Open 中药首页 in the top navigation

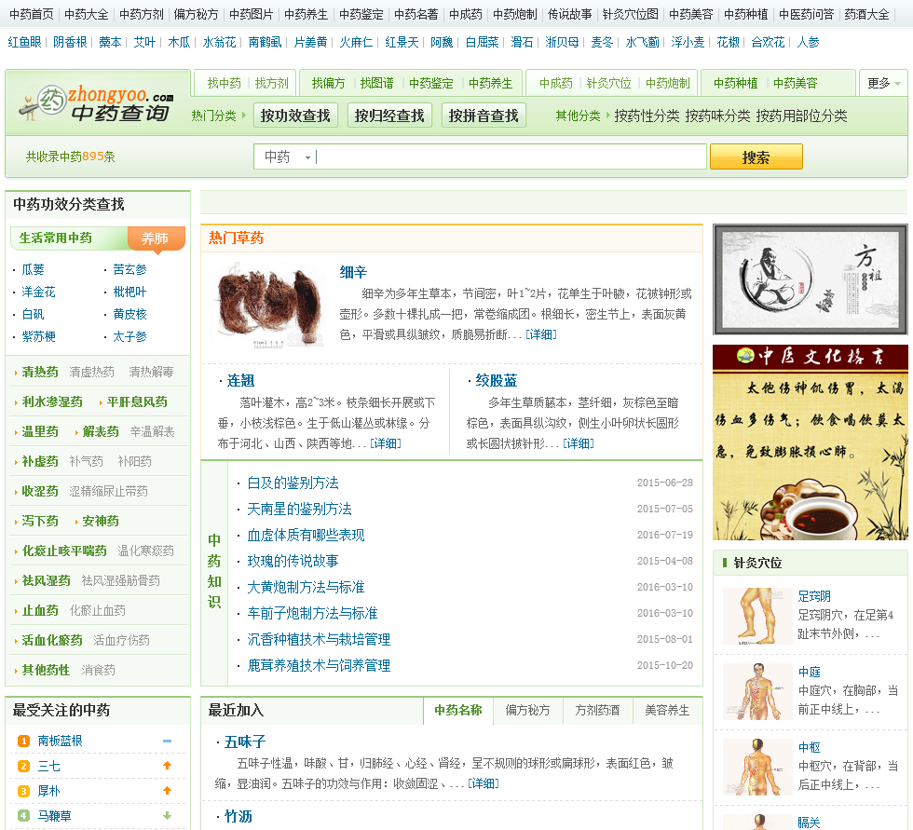tap(32, 14)
